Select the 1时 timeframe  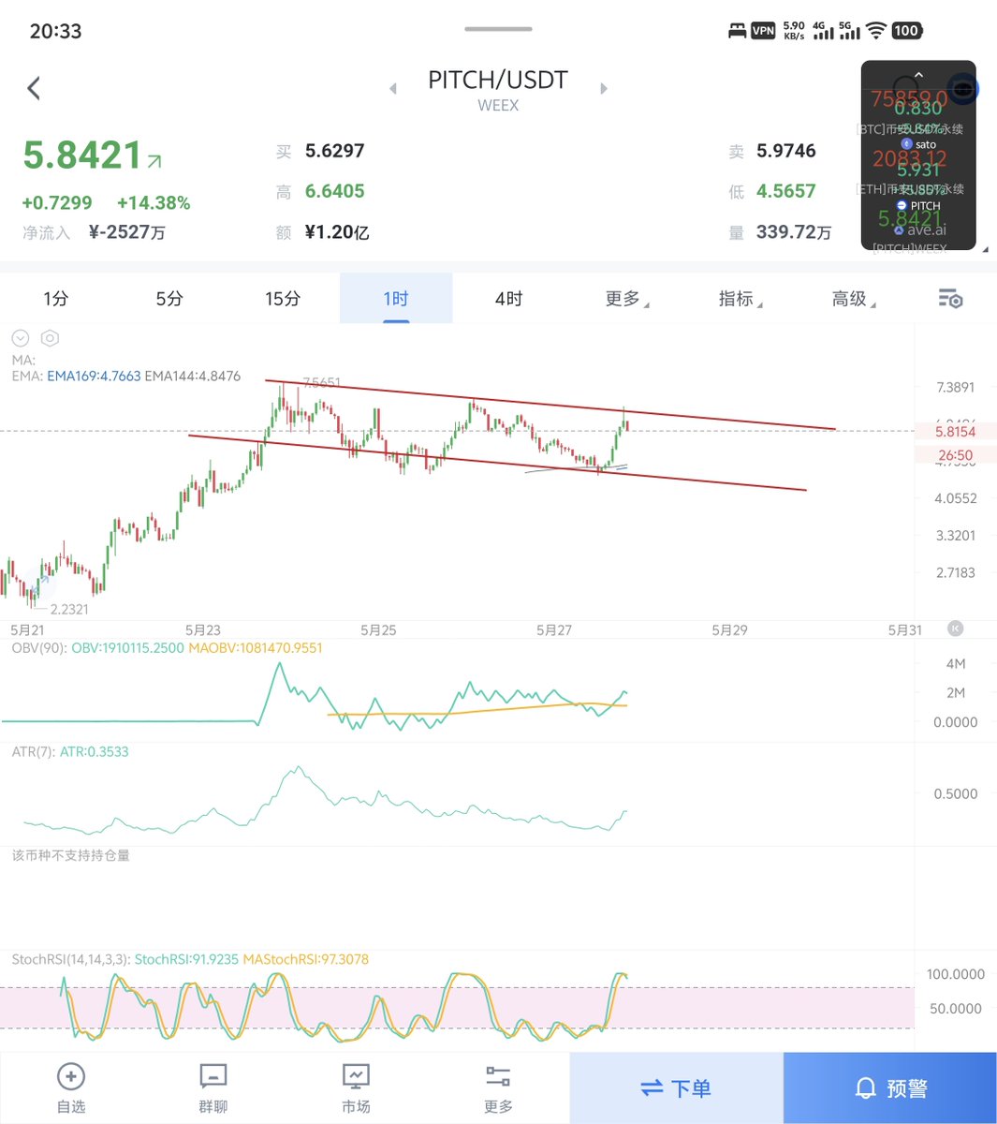(396, 299)
